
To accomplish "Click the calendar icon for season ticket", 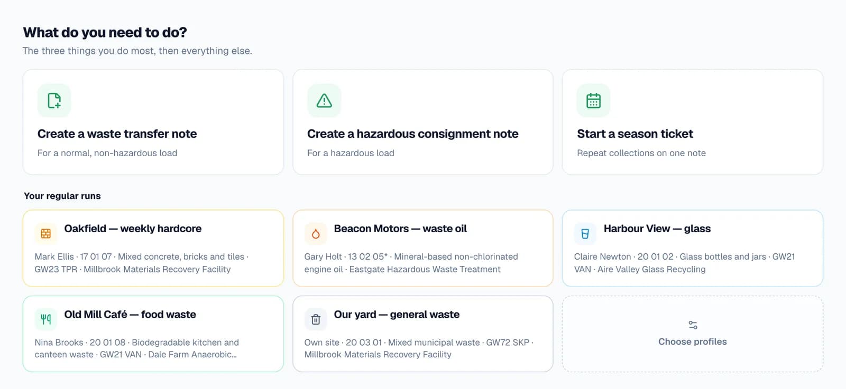I will 594,100.
